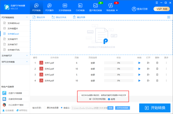
Task: Click the VIP 充值 button
Action: (x=162, y=9)
